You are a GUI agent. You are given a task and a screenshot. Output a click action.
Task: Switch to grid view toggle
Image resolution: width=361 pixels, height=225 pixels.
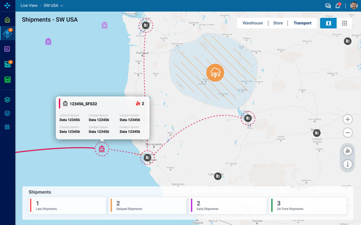pyautogui.click(x=344, y=23)
